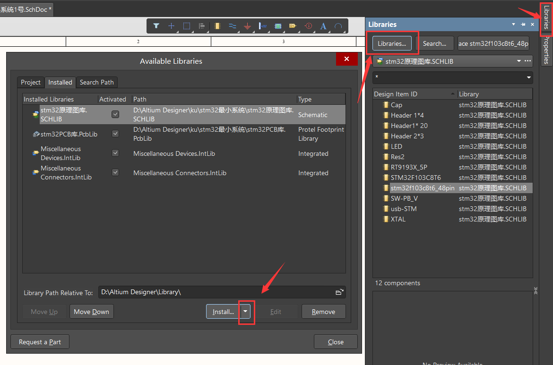Click the LED component icon
The image size is (553, 365).
pyautogui.click(x=386, y=146)
